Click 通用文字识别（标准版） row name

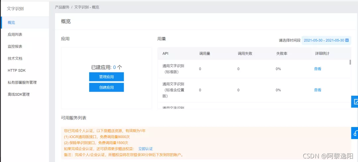[x=173, y=69]
